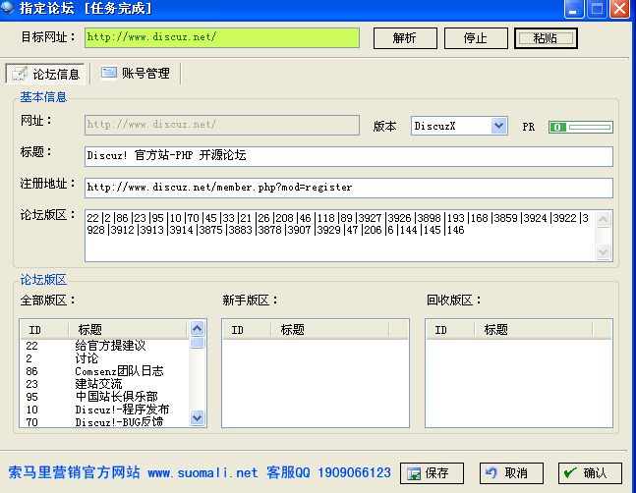Click the undo arrow icon on 取消
The image size is (636, 493).
click(x=491, y=472)
